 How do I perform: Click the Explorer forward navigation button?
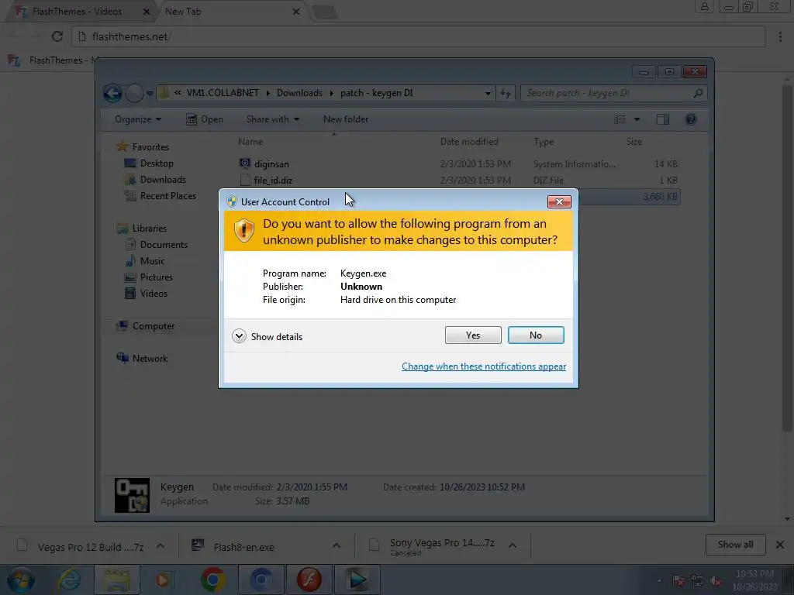point(134,93)
